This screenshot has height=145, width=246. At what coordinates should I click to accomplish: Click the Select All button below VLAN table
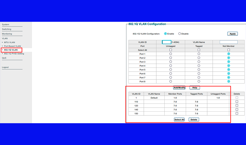pyautogui.click(x=179, y=119)
